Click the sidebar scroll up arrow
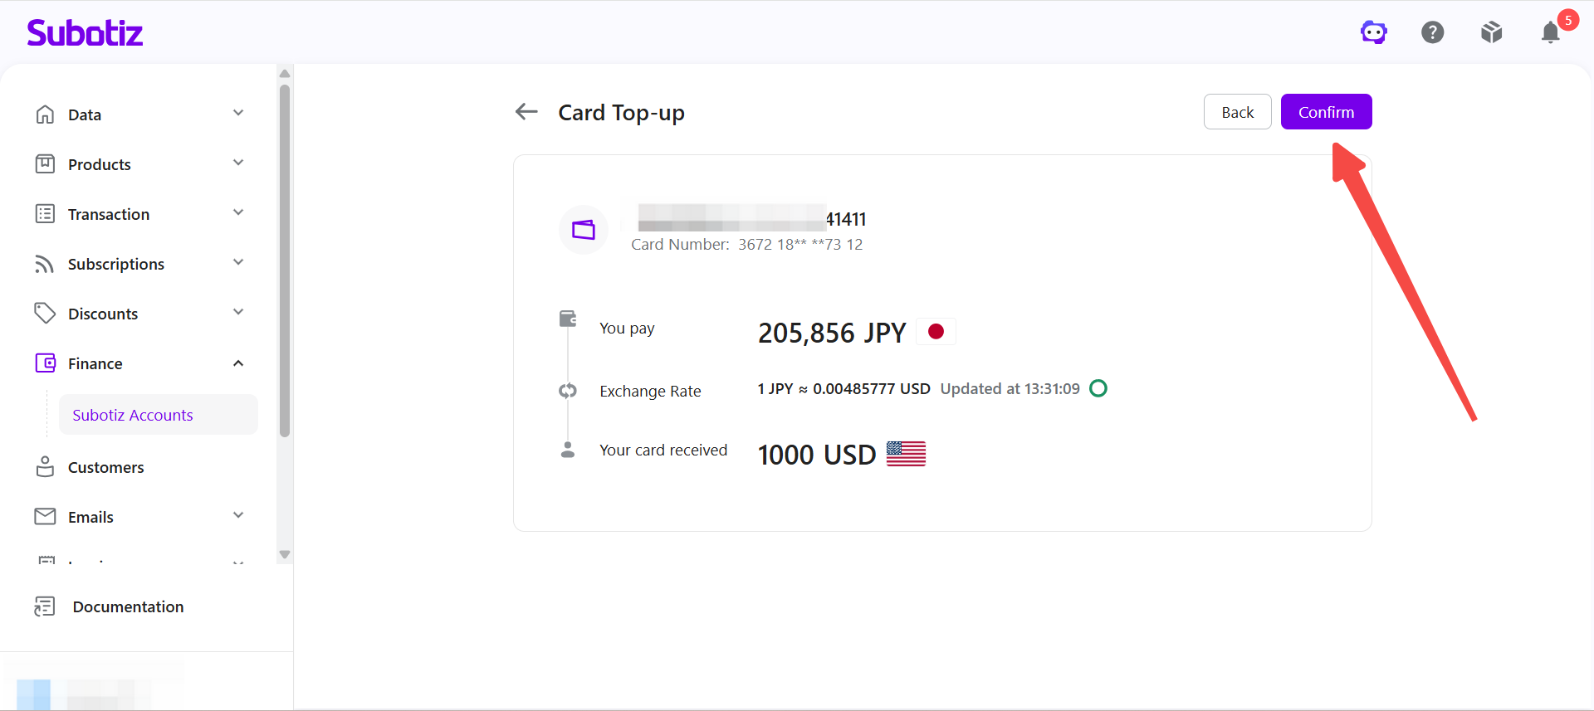The height and width of the screenshot is (711, 1594). pos(285,73)
